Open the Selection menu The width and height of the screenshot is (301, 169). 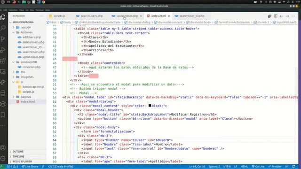point(13,10)
